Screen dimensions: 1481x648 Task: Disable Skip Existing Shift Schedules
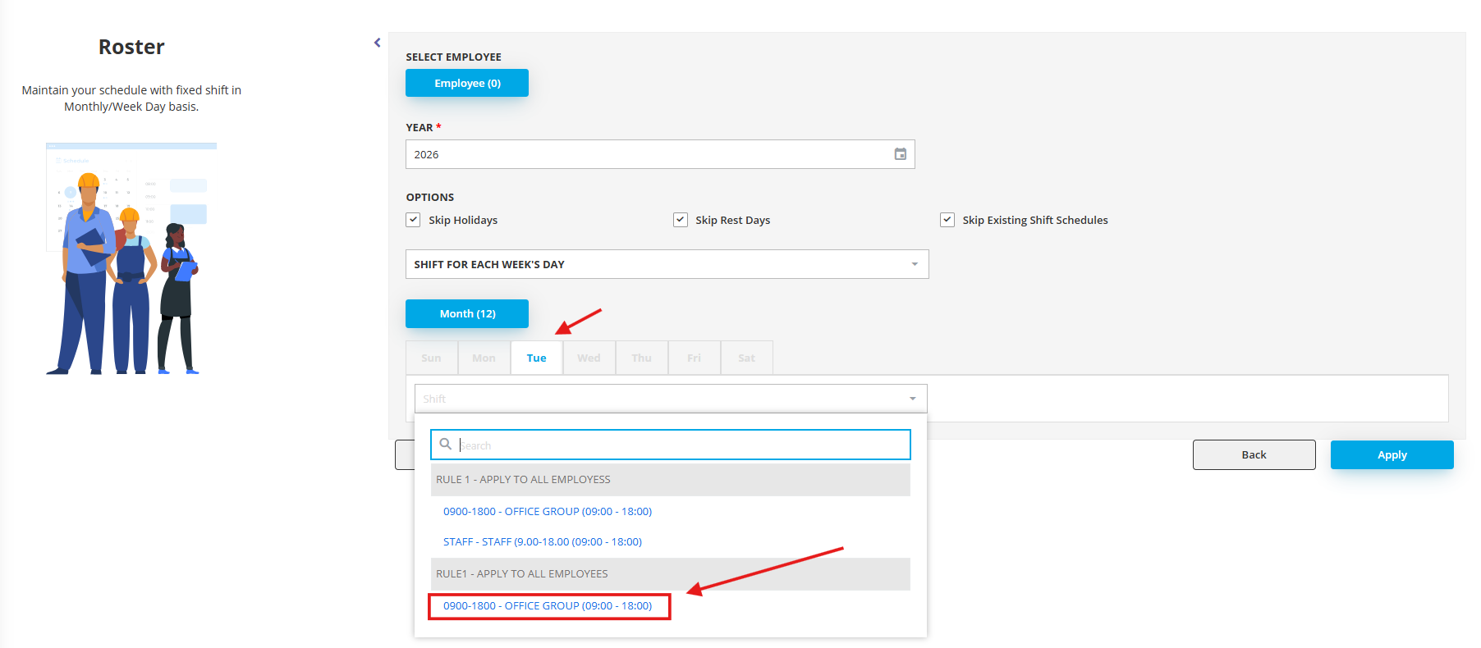pyautogui.click(x=947, y=220)
